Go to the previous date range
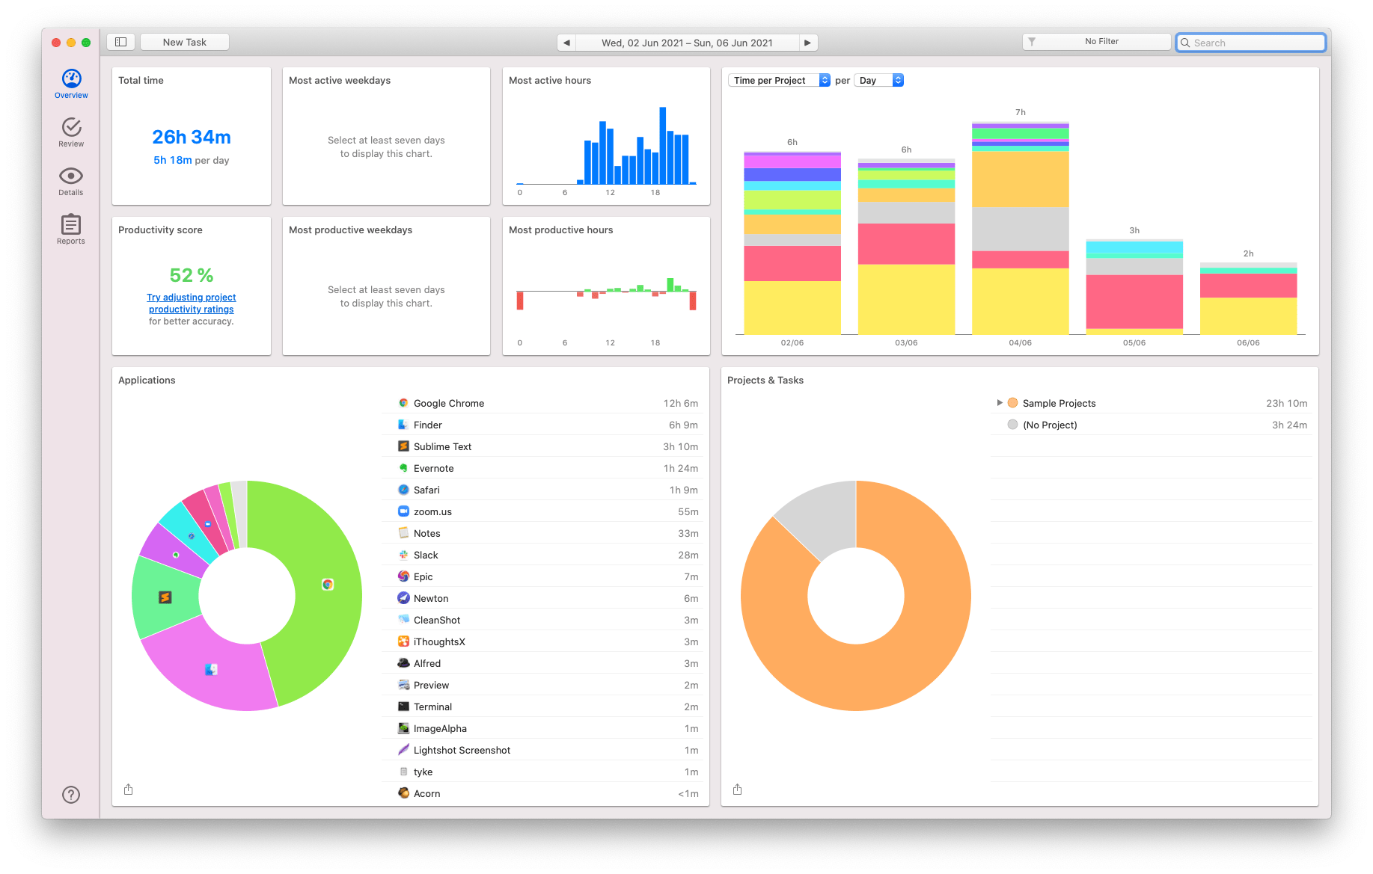The height and width of the screenshot is (874, 1373). click(x=566, y=43)
